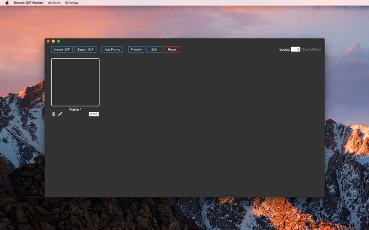The height and width of the screenshot is (230, 369).
Task: Open the Actions menu
Action: [54, 3]
